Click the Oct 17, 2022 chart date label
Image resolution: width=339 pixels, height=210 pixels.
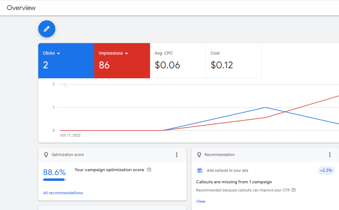tap(70, 135)
